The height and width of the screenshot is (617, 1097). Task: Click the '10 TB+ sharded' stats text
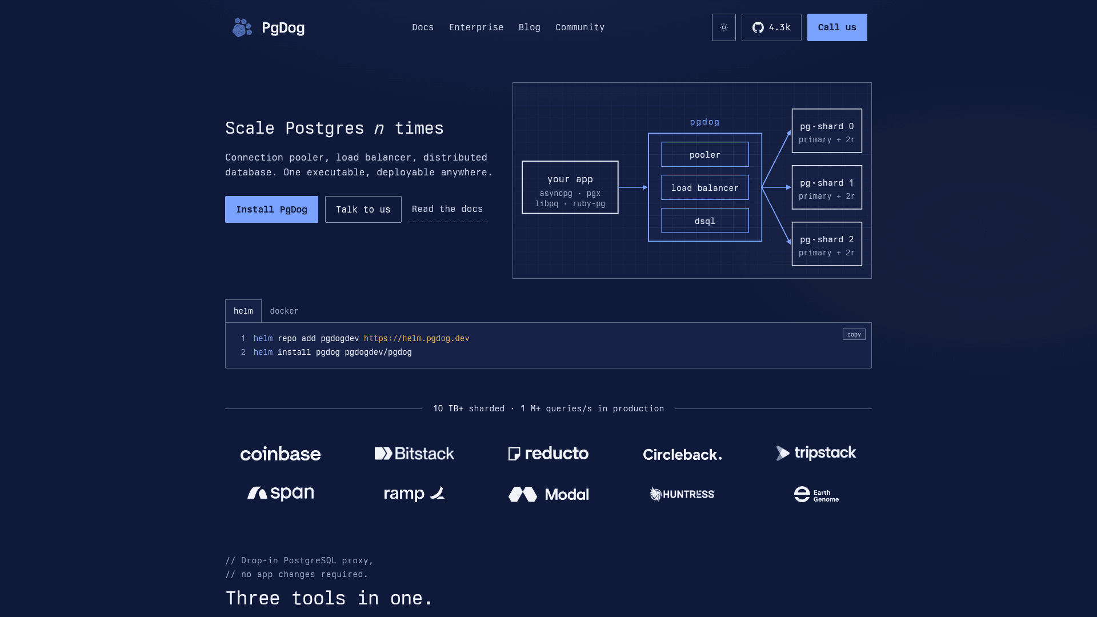pos(469,408)
